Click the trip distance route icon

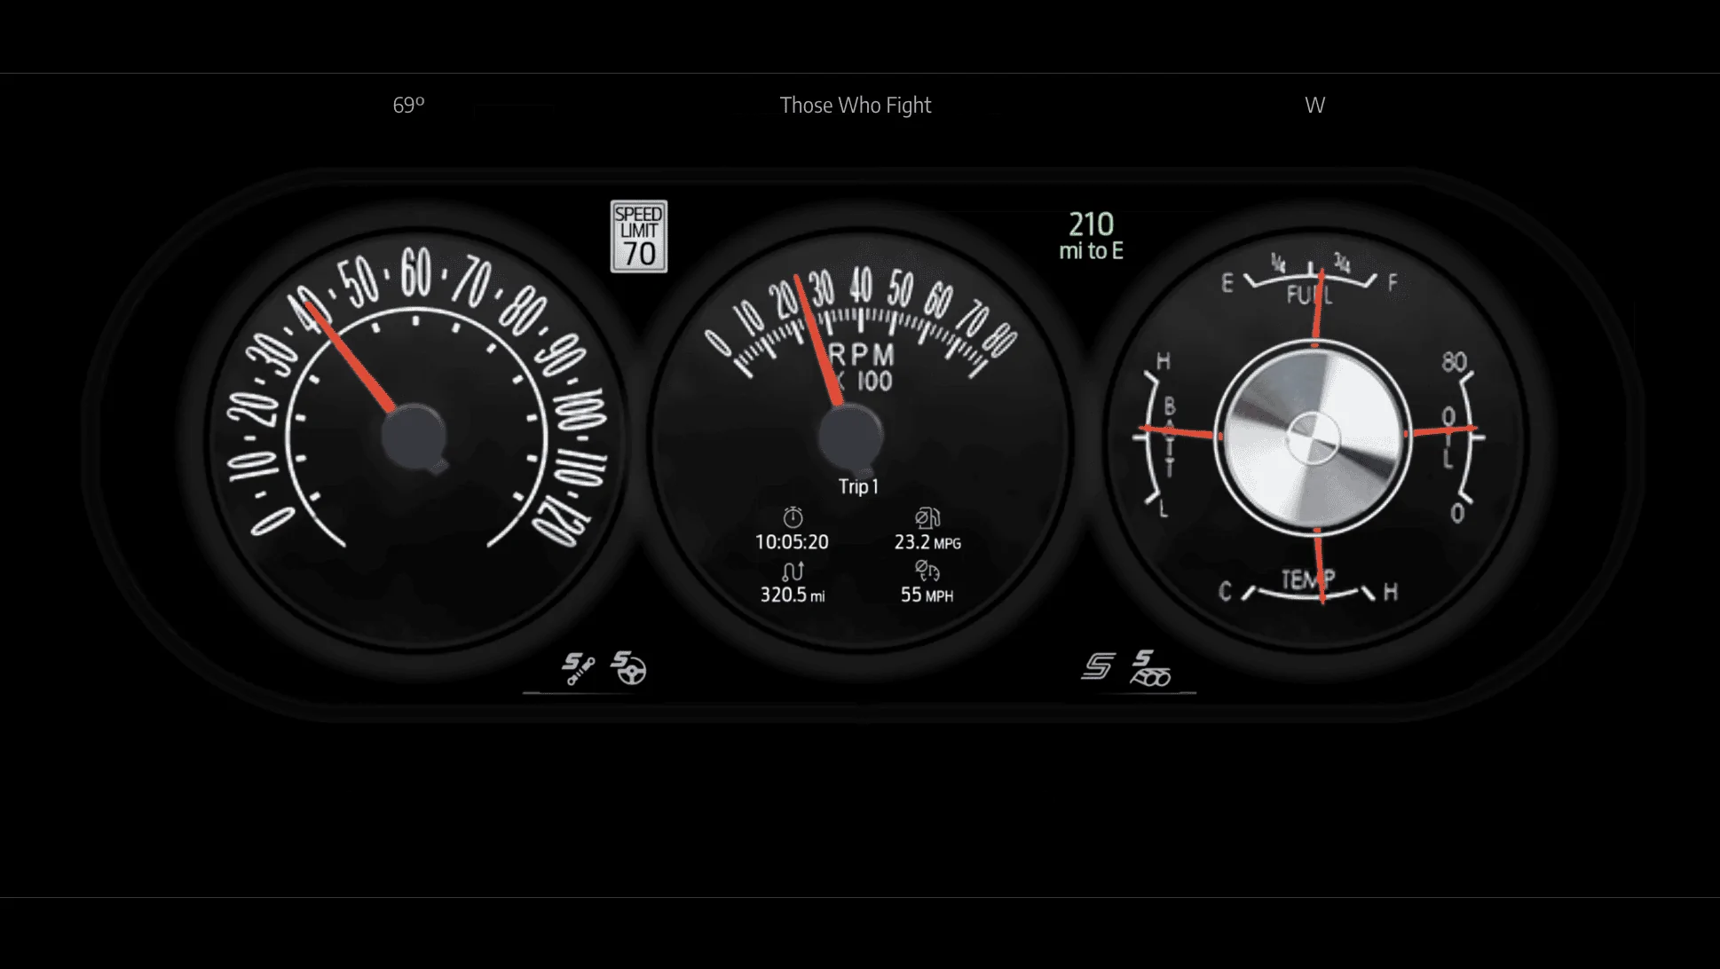click(x=793, y=571)
